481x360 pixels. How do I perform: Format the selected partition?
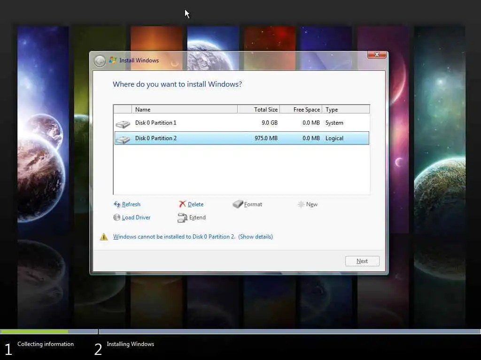pyautogui.click(x=253, y=204)
